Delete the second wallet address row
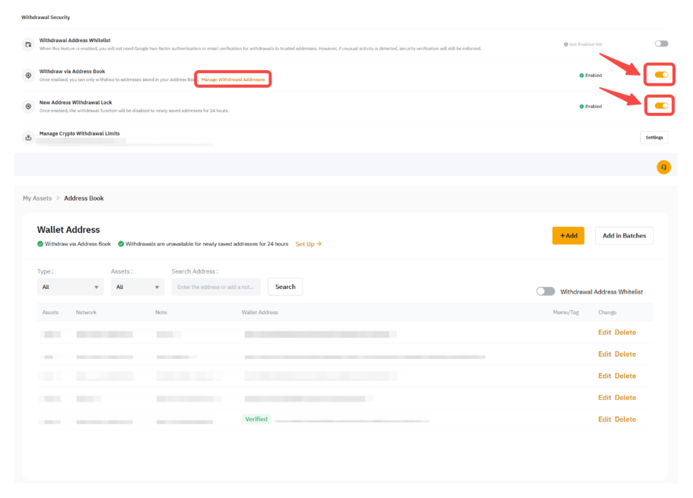This screenshot has height=498, width=693. [x=625, y=354]
